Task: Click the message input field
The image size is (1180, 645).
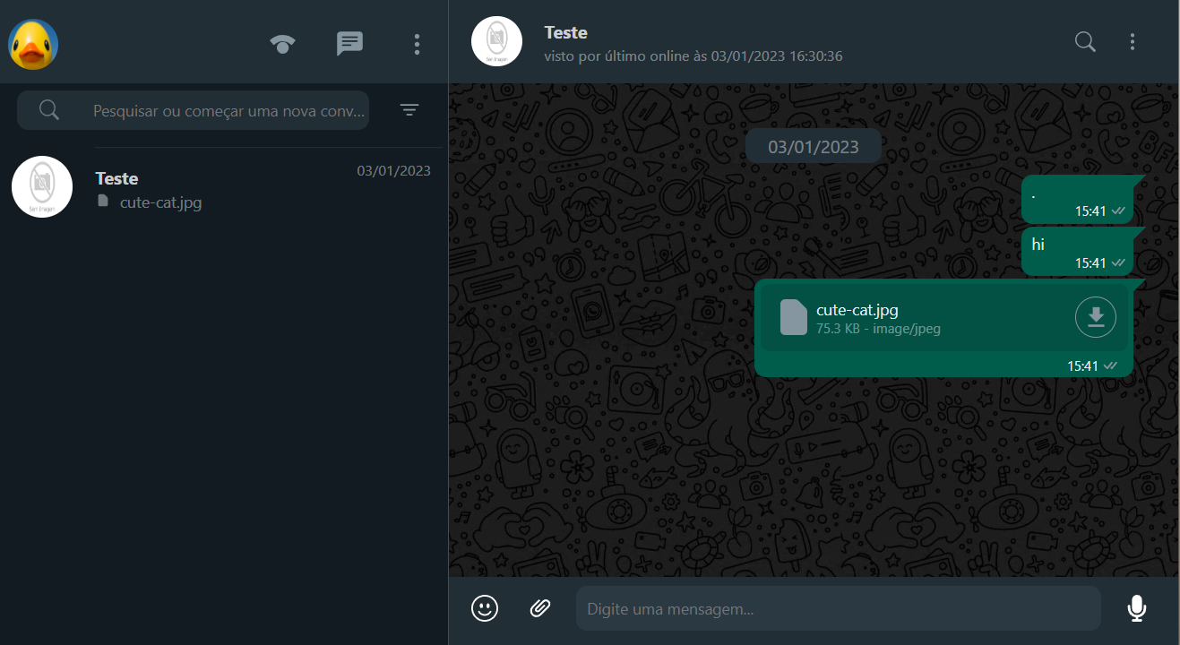Action: click(x=838, y=608)
